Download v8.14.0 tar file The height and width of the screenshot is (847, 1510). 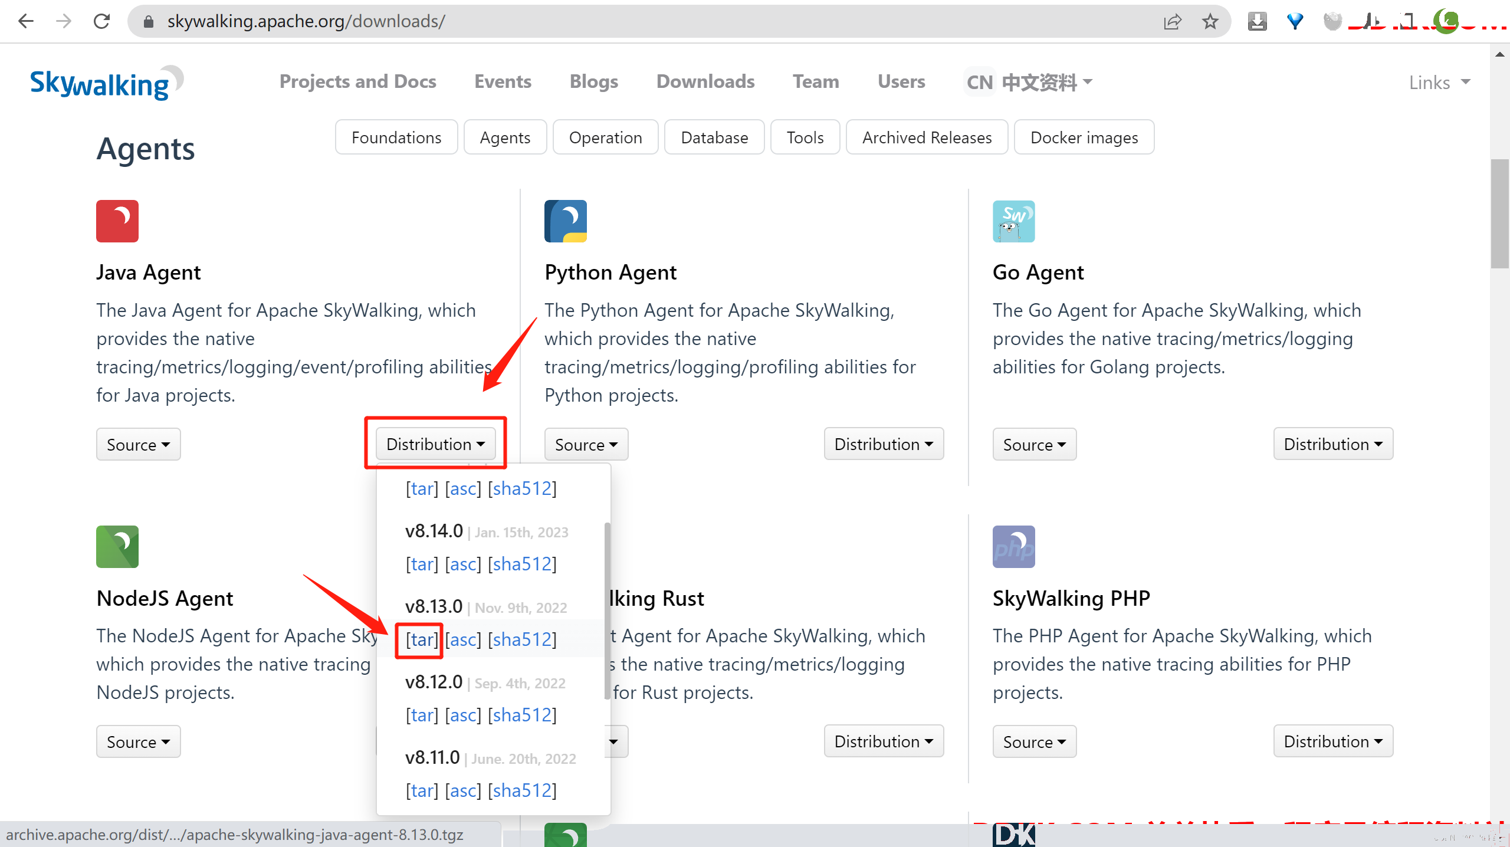pyautogui.click(x=422, y=564)
